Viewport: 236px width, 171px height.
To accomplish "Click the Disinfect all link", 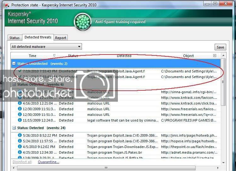I will coord(22,162).
